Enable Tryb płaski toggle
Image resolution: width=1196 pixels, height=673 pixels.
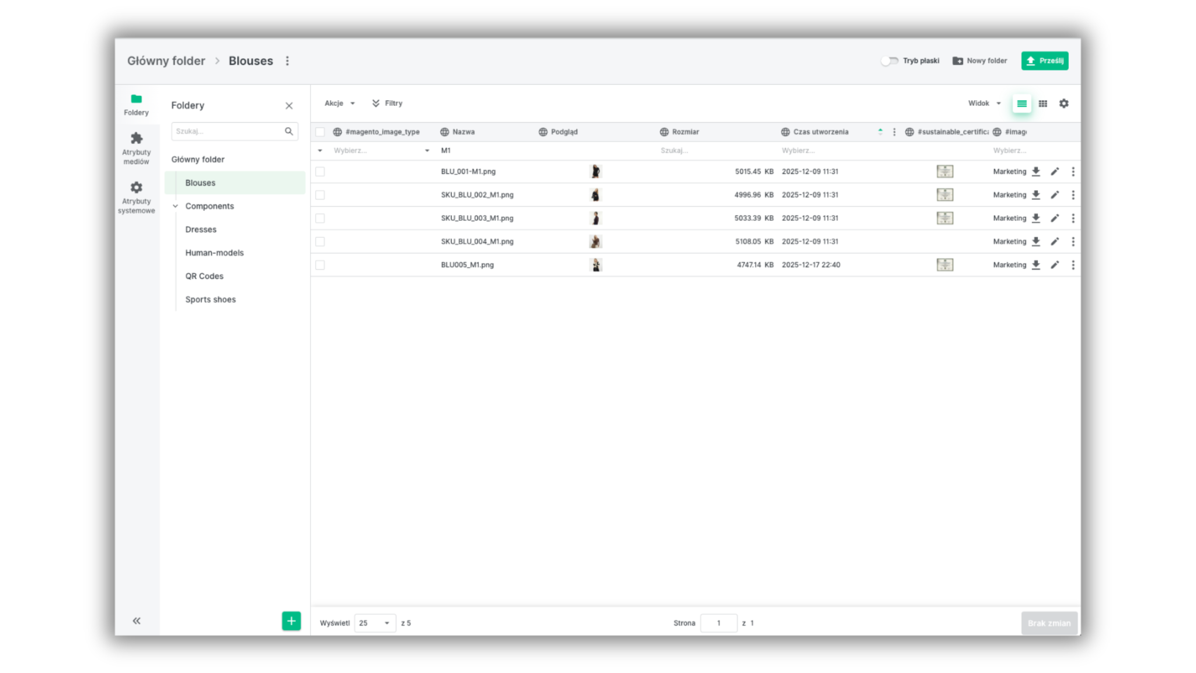[889, 61]
